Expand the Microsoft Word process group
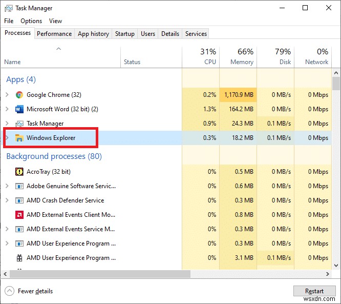341x304 pixels. coord(7,109)
